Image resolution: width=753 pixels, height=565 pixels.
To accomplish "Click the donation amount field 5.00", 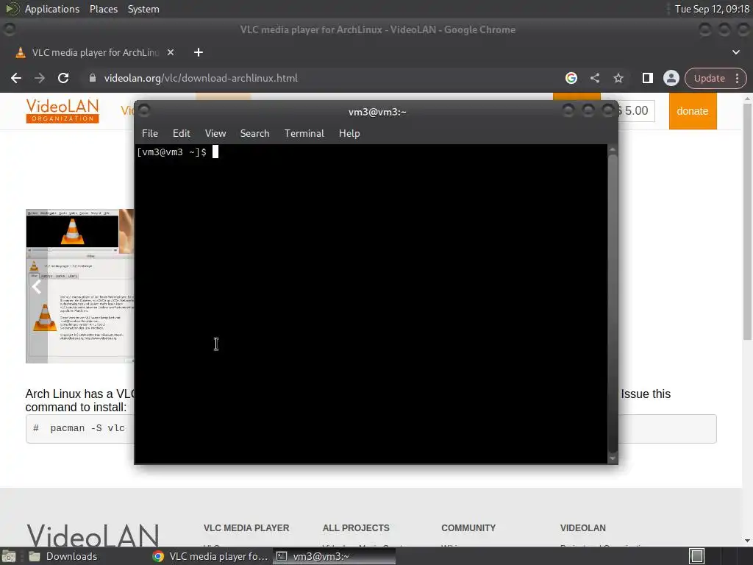I will [x=636, y=111].
